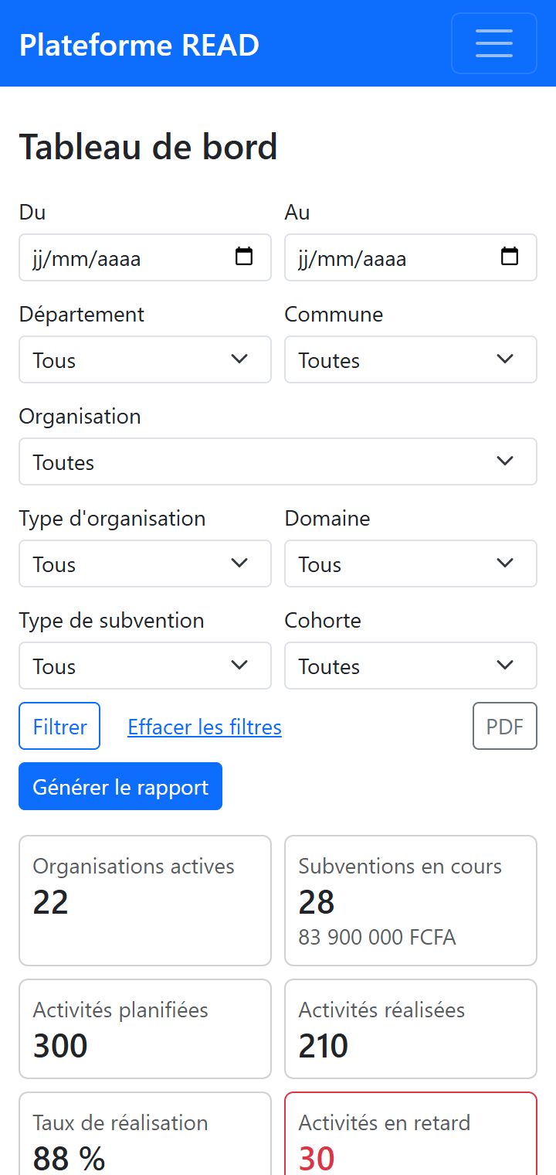
Task: Export the dashboard with the PDF button
Action: (x=505, y=726)
